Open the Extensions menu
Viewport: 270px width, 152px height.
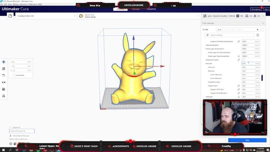24,4
